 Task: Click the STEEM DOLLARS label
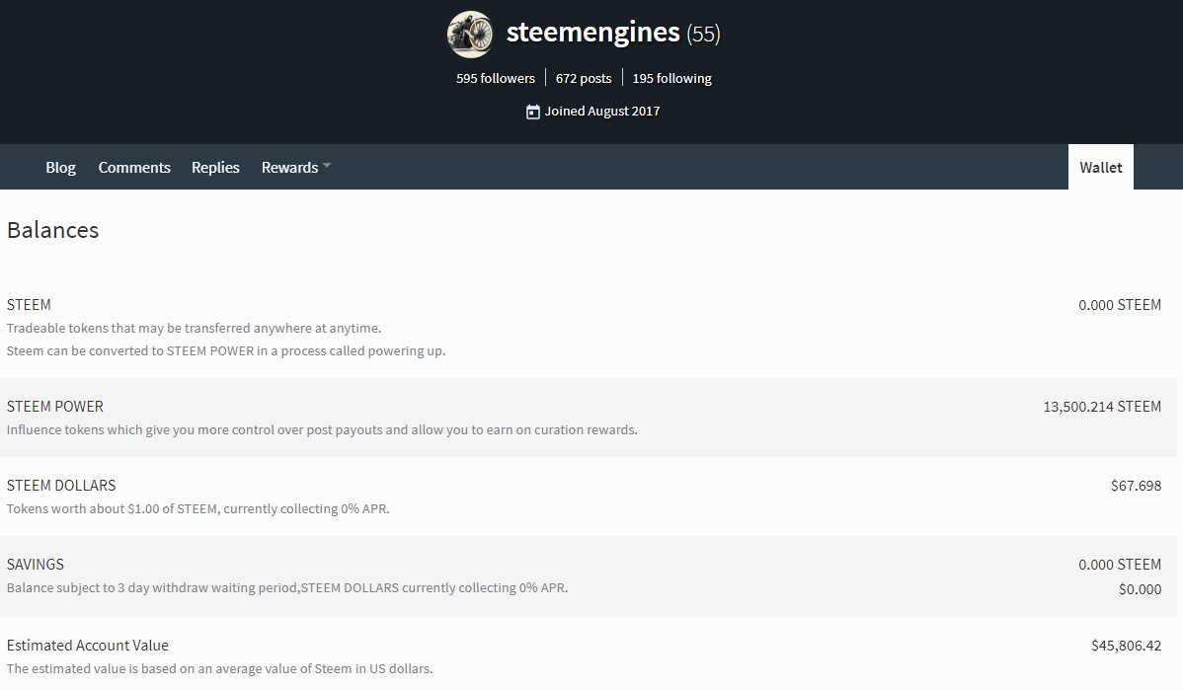click(x=61, y=486)
